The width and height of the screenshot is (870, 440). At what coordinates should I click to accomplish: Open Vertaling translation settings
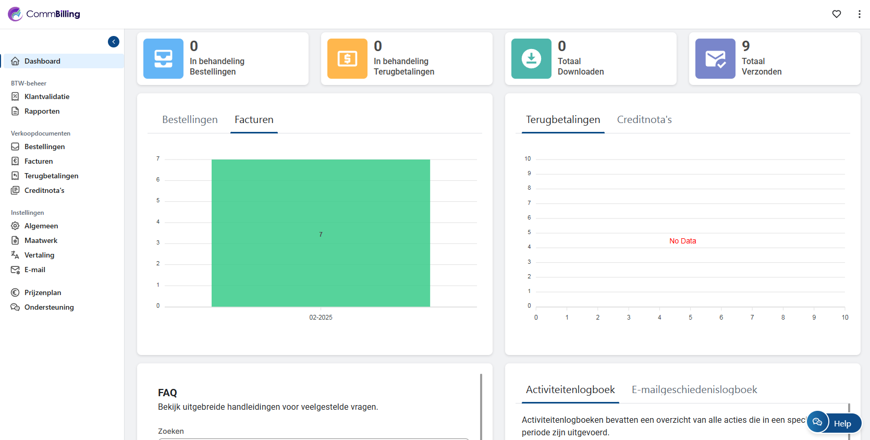(x=39, y=255)
